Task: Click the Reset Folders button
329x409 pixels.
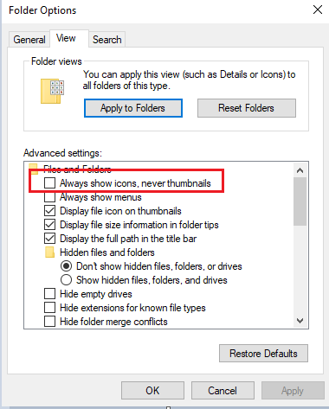Action: tap(247, 108)
